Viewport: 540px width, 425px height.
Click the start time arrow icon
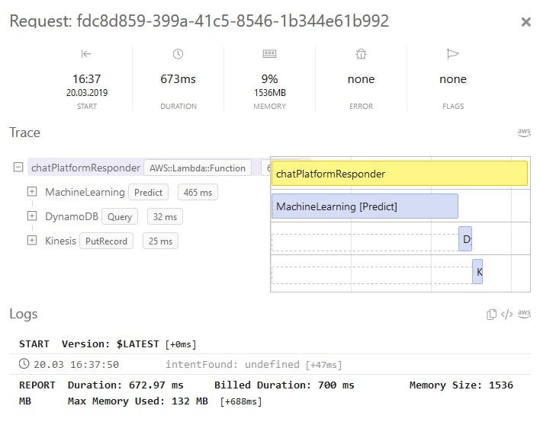tap(86, 54)
